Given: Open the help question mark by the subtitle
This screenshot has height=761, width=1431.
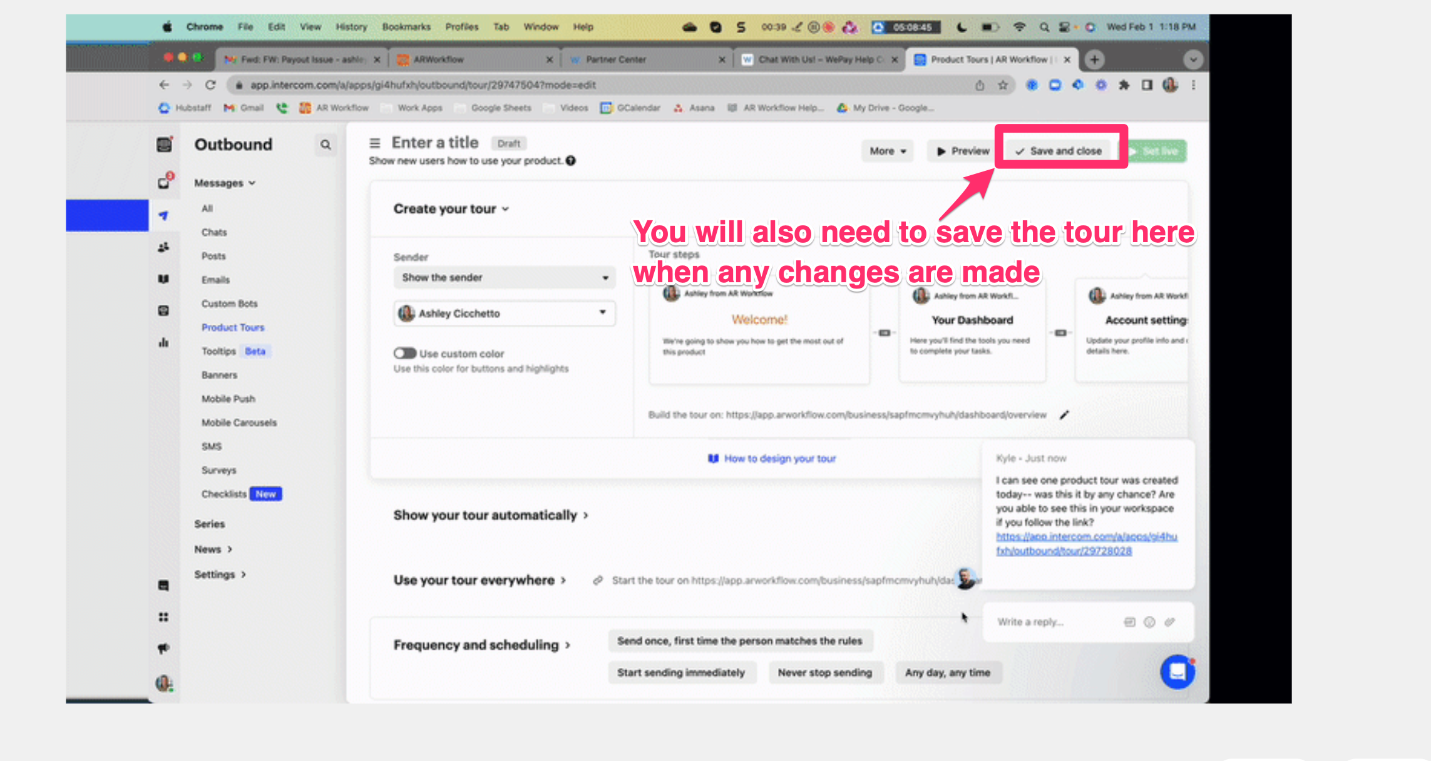Looking at the screenshot, I should [x=571, y=161].
